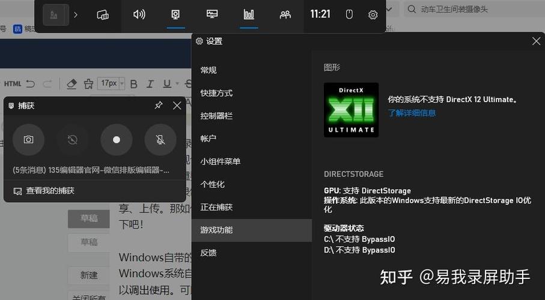Toggle the Resources bar chart widget icon
Image resolution: width=545 pixels, height=300 pixels.
249,14
